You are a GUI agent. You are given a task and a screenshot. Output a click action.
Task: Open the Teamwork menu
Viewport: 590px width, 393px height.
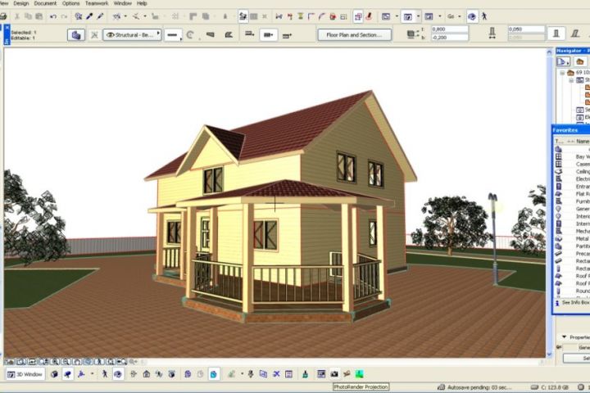(97, 3)
